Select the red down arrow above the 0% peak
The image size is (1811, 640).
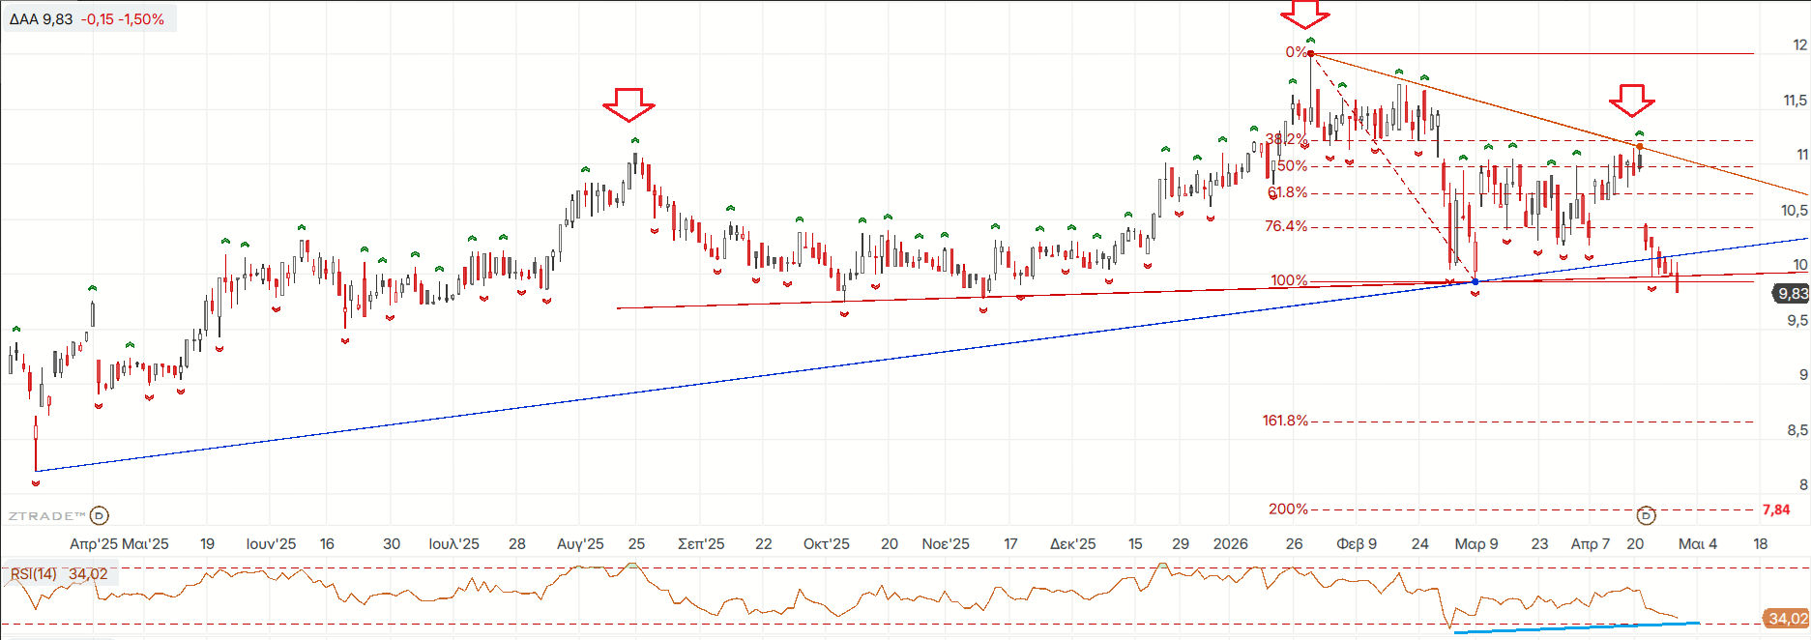pyautogui.click(x=1304, y=15)
